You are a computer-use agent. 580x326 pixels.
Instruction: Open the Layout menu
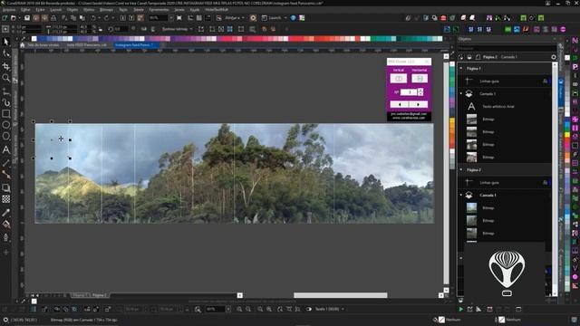pyautogui.click(x=56, y=10)
